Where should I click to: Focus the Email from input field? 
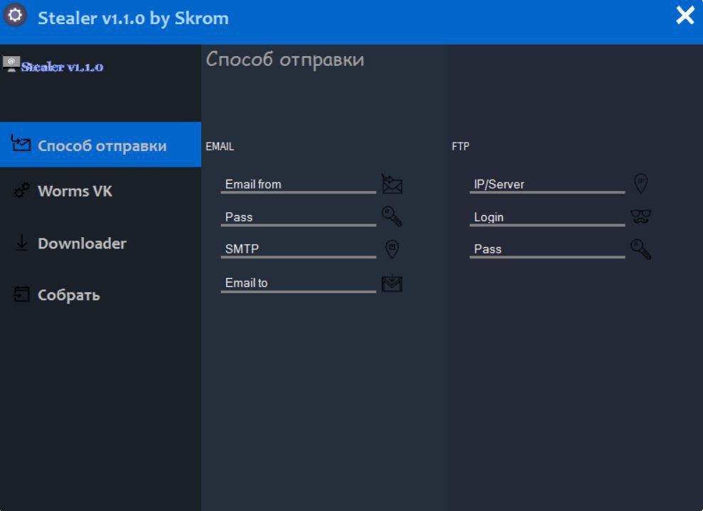click(x=299, y=184)
